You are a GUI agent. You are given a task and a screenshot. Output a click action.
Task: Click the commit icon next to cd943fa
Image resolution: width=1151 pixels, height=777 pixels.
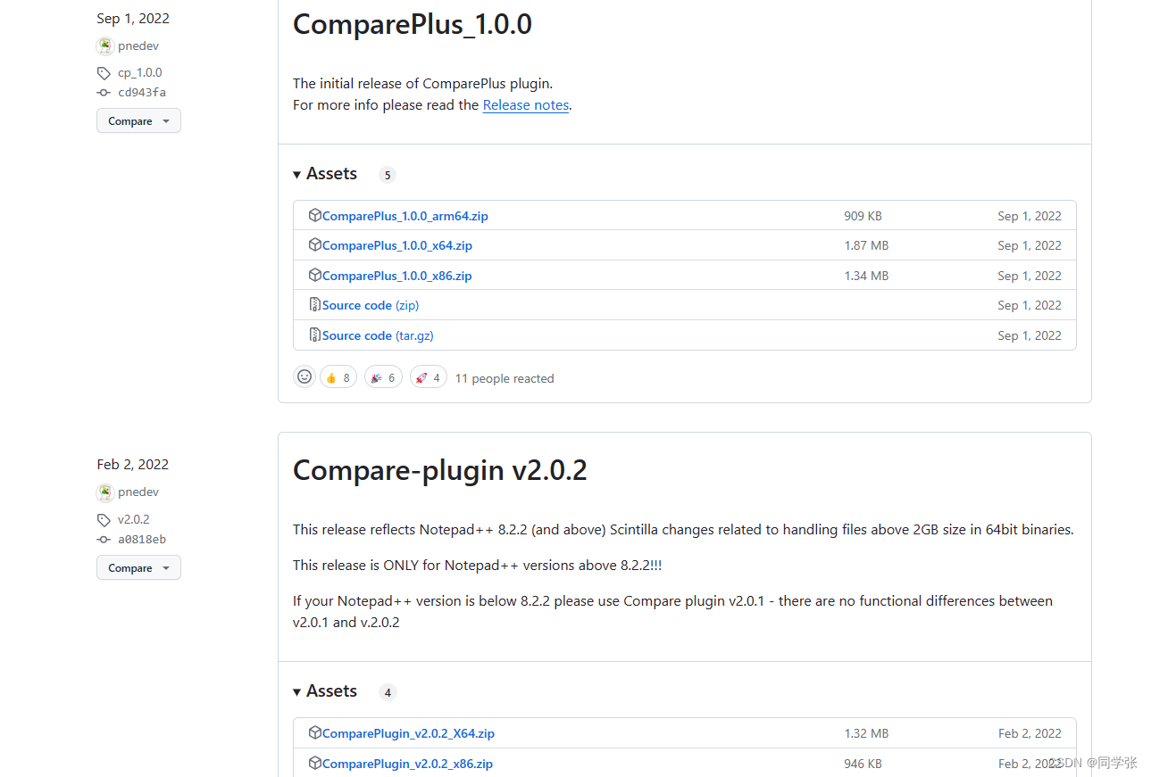point(104,92)
